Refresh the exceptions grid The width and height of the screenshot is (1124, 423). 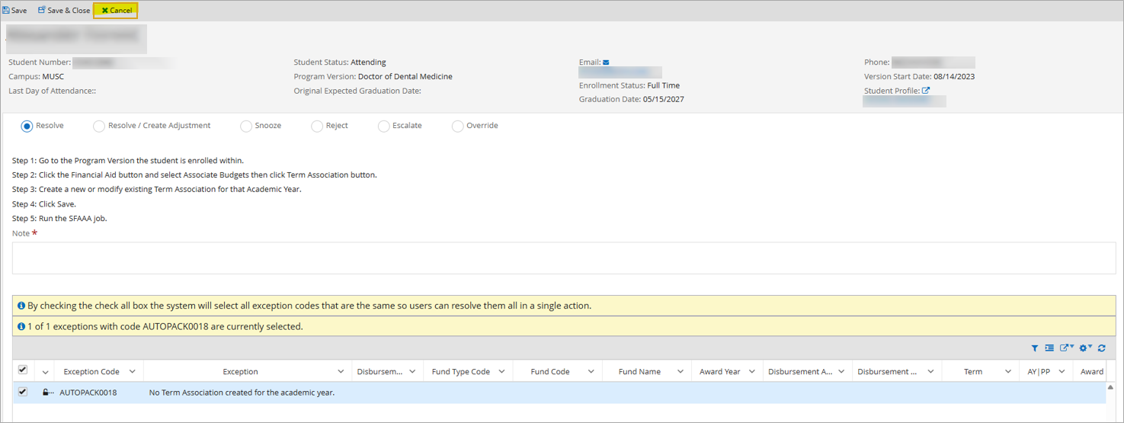(1102, 348)
